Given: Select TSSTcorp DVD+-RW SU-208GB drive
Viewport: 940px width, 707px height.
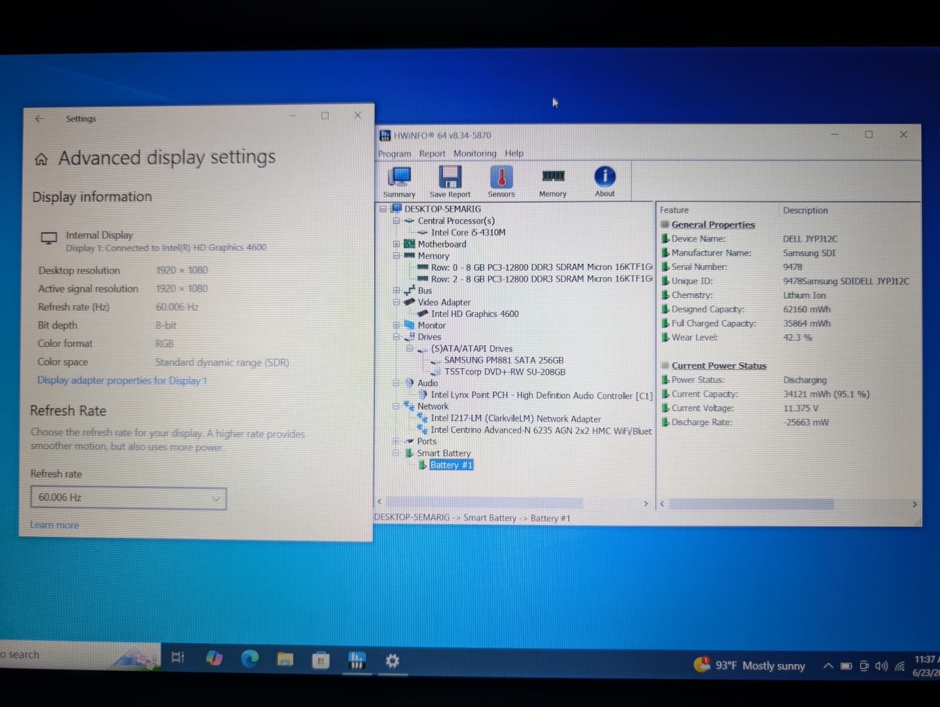Looking at the screenshot, I should pyautogui.click(x=505, y=372).
